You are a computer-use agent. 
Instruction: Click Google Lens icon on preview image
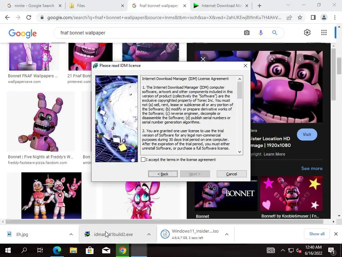tap(272, 59)
